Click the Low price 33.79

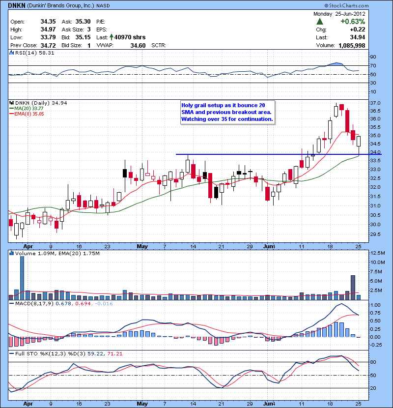pos(48,37)
